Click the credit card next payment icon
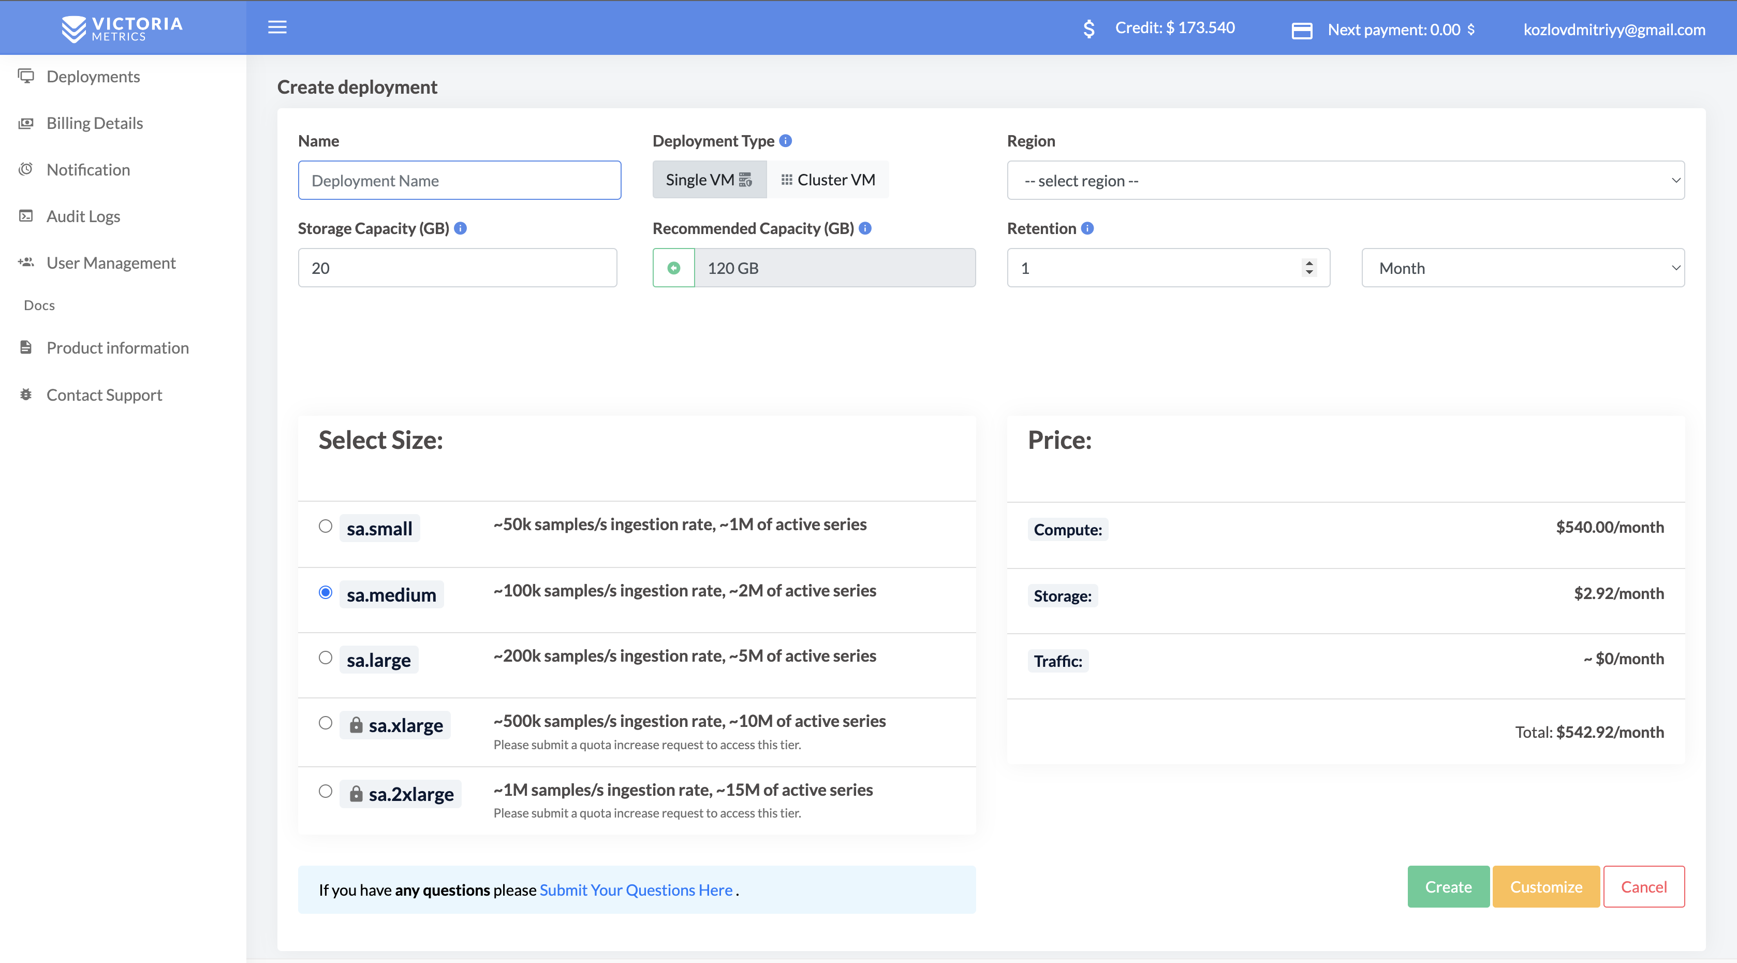 1301,31
